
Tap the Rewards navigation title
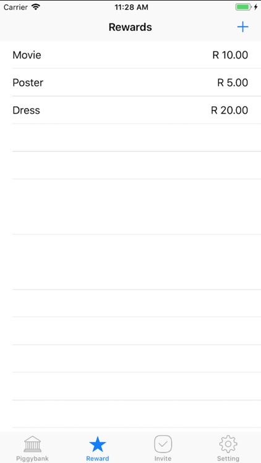[130, 27]
